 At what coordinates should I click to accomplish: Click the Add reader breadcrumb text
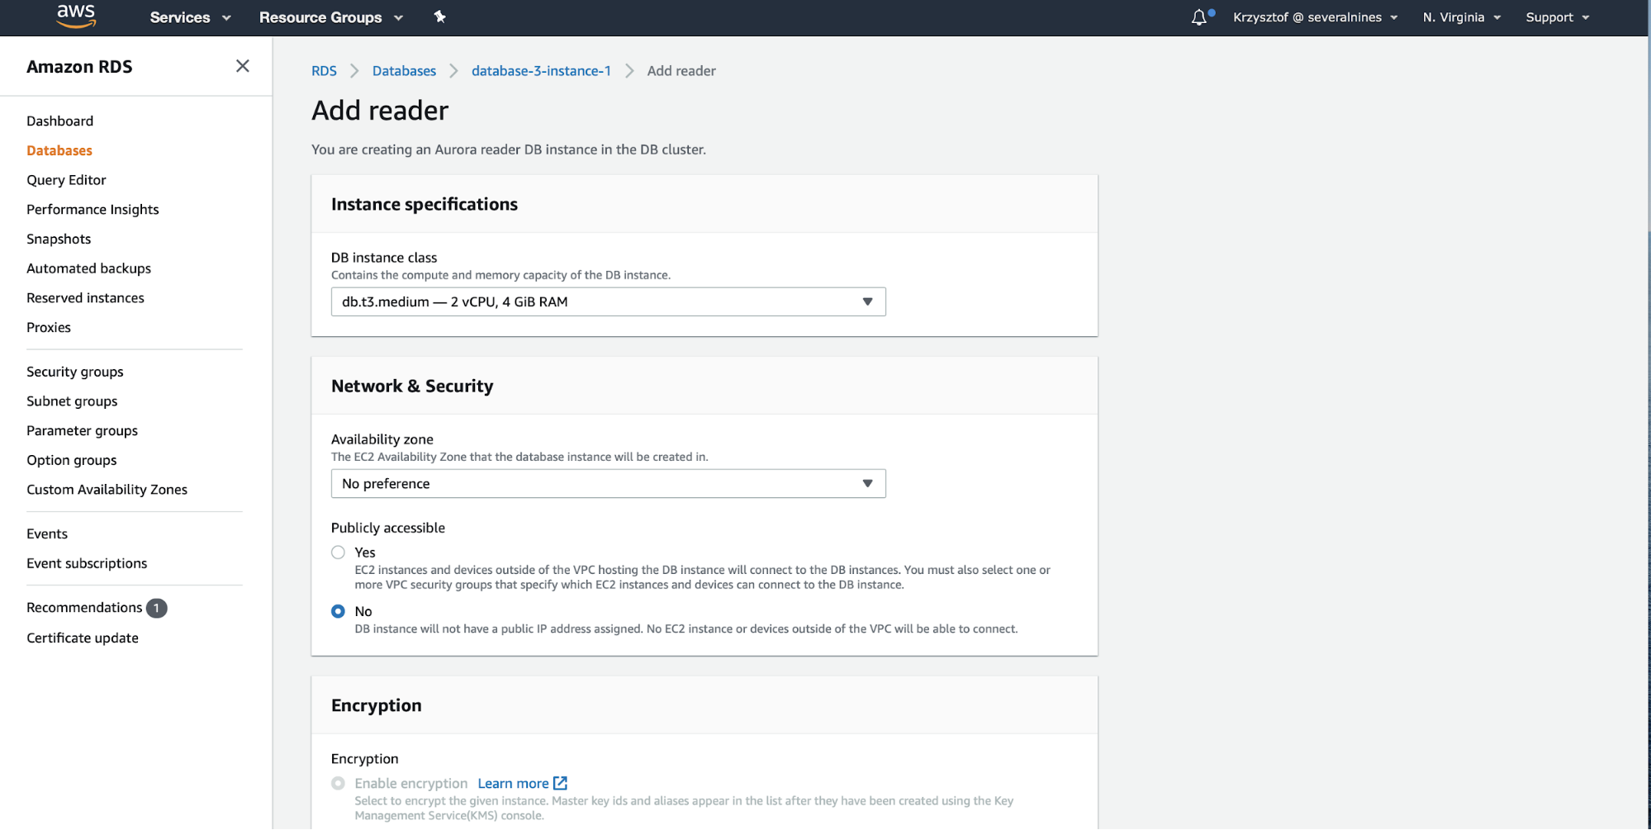tap(681, 71)
